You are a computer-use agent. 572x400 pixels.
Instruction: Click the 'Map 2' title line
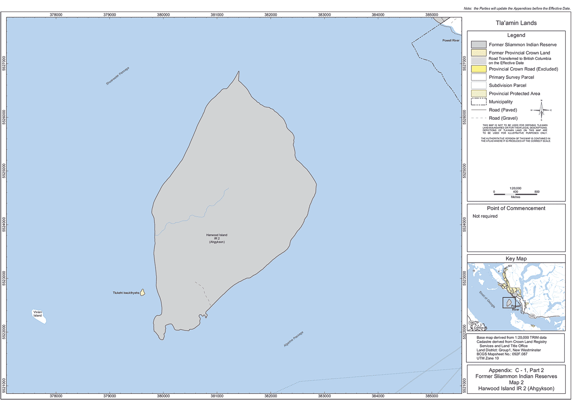(516, 382)
